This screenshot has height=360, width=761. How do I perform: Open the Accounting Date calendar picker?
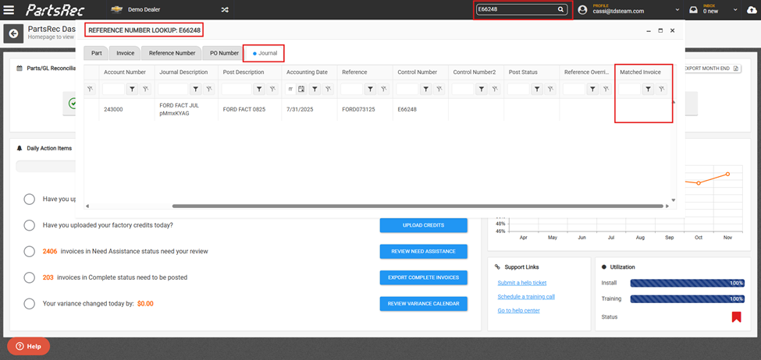click(301, 89)
